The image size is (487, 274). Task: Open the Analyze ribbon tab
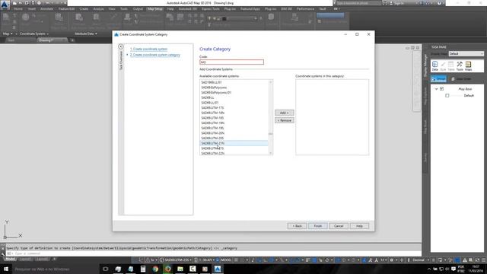pos(98,9)
